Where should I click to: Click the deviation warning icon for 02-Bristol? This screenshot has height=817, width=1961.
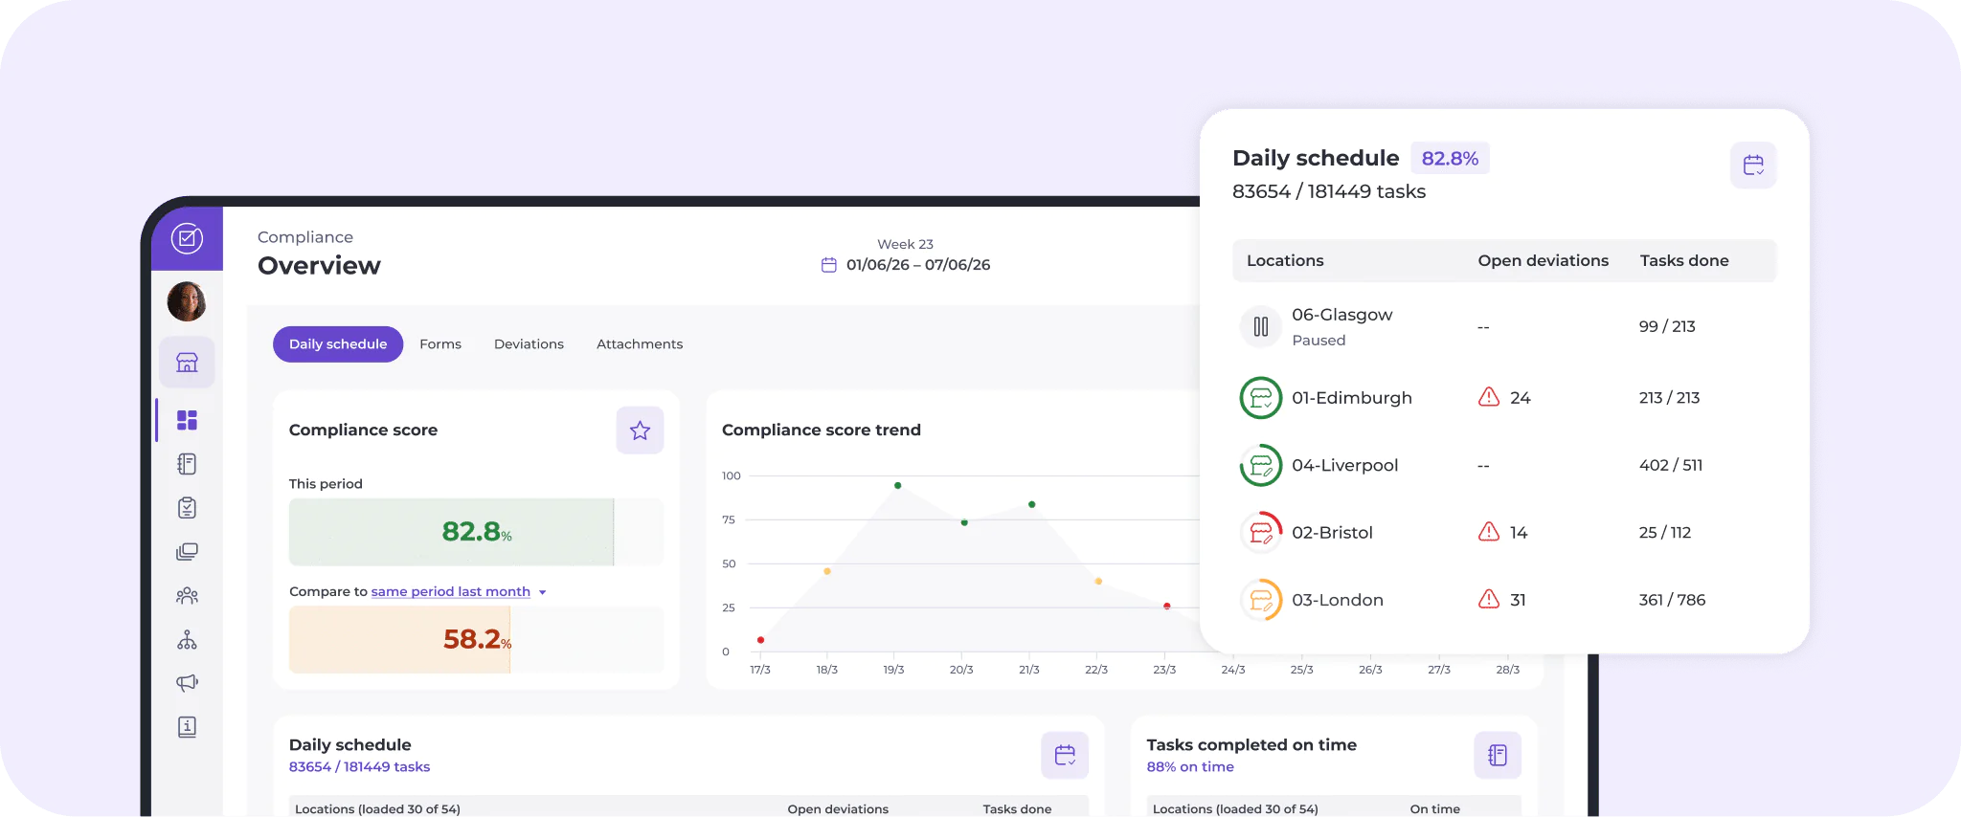pos(1489,532)
